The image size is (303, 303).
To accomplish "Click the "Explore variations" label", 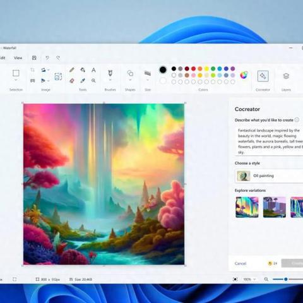I will [x=250, y=190].
